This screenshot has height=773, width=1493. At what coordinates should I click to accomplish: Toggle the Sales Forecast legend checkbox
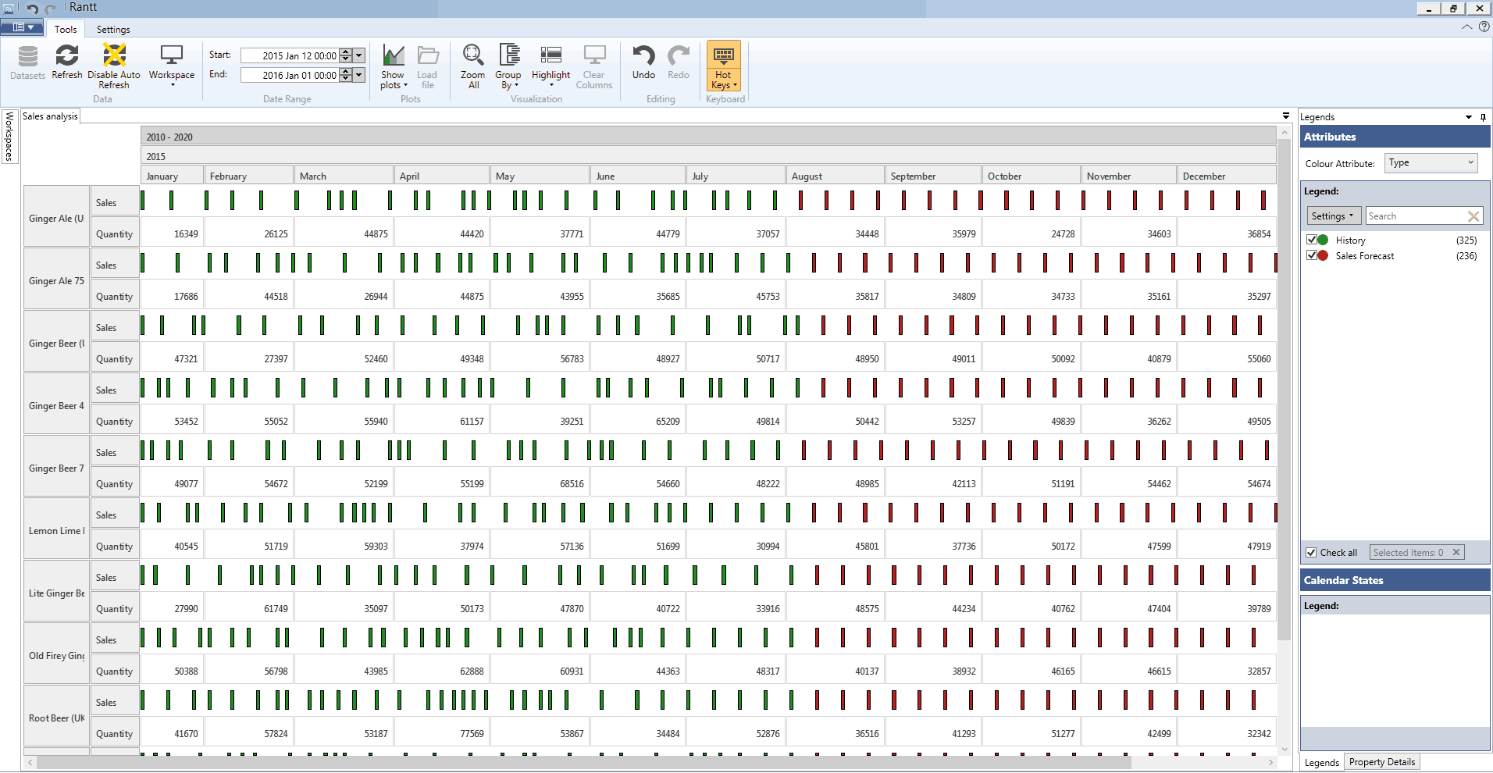point(1312,255)
